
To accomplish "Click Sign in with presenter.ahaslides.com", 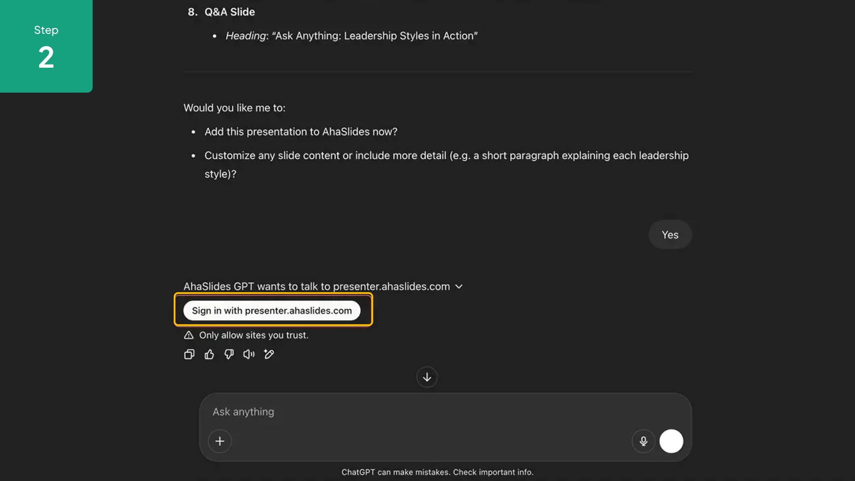I will coord(272,310).
